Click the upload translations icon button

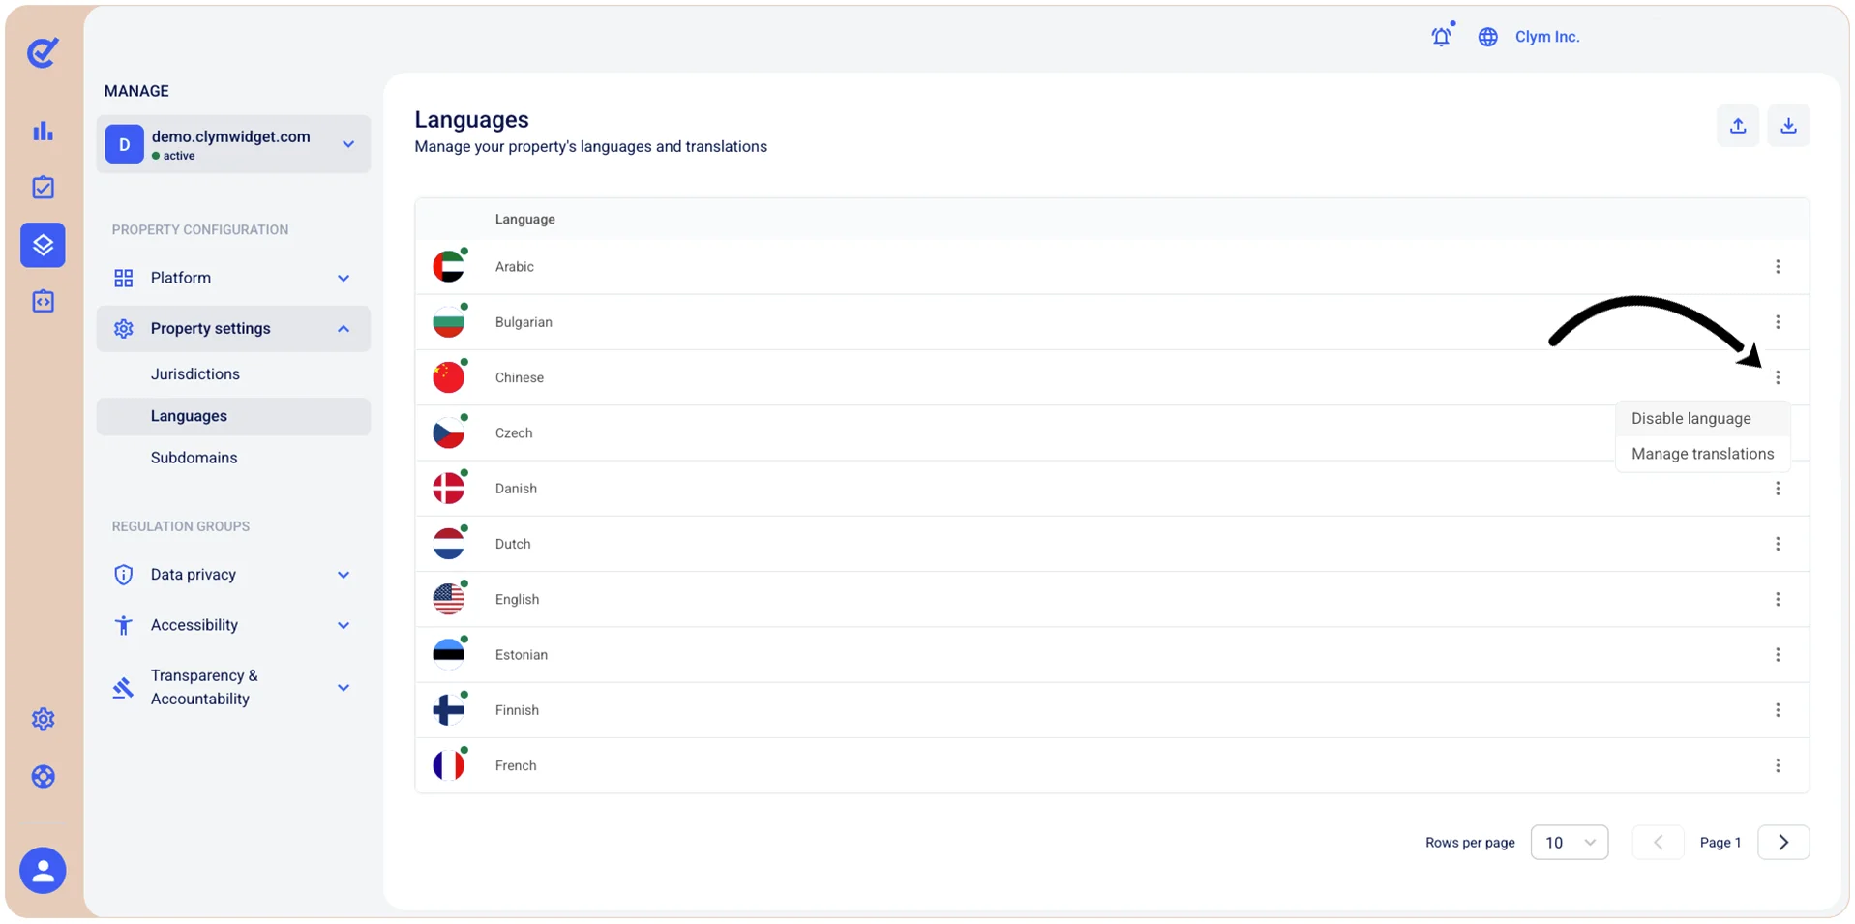[1738, 126]
